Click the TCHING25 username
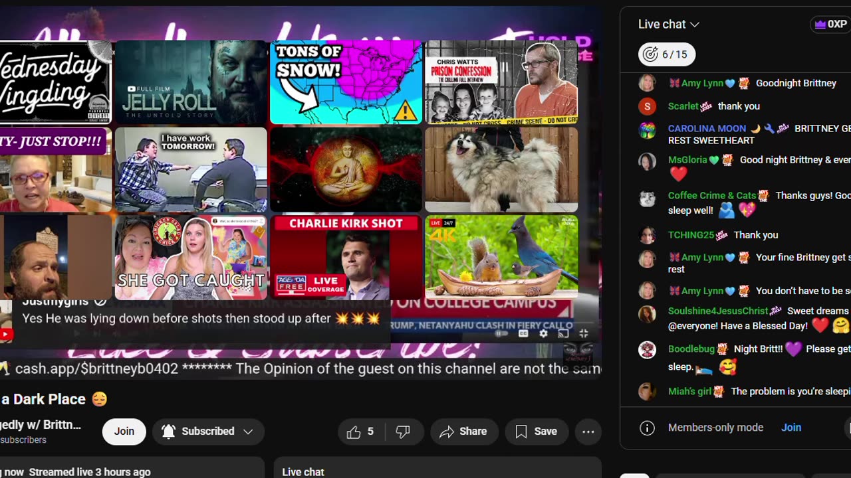Screen dimensions: 851x478 [691, 235]
